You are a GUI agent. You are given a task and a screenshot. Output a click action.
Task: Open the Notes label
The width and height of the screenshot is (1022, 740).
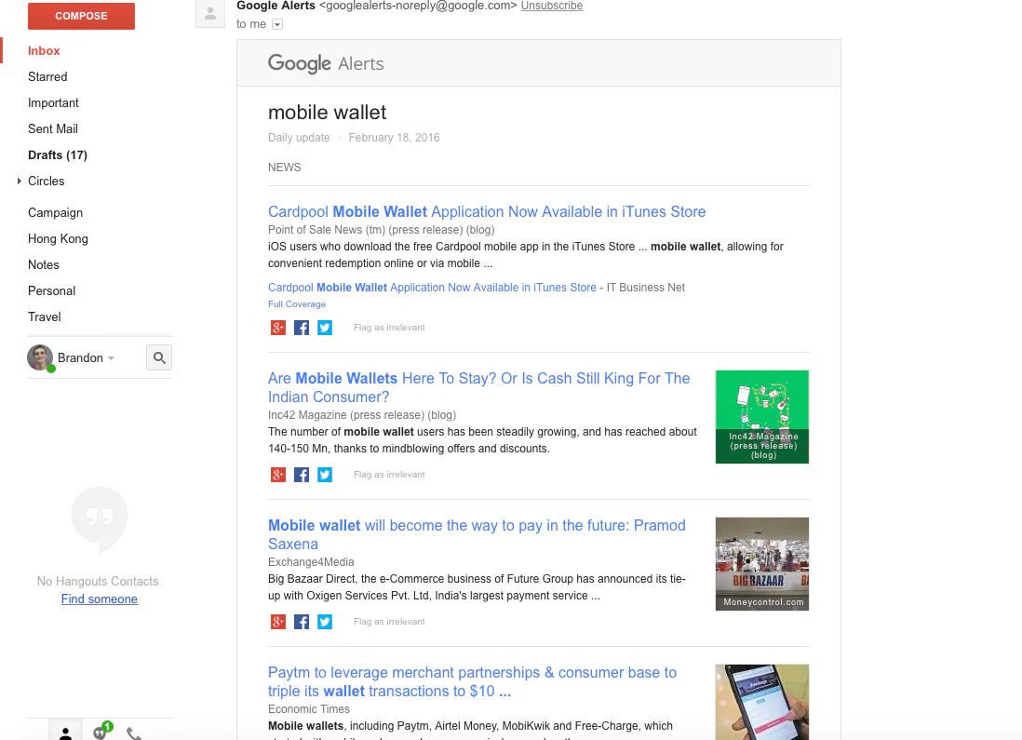pyautogui.click(x=44, y=264)
